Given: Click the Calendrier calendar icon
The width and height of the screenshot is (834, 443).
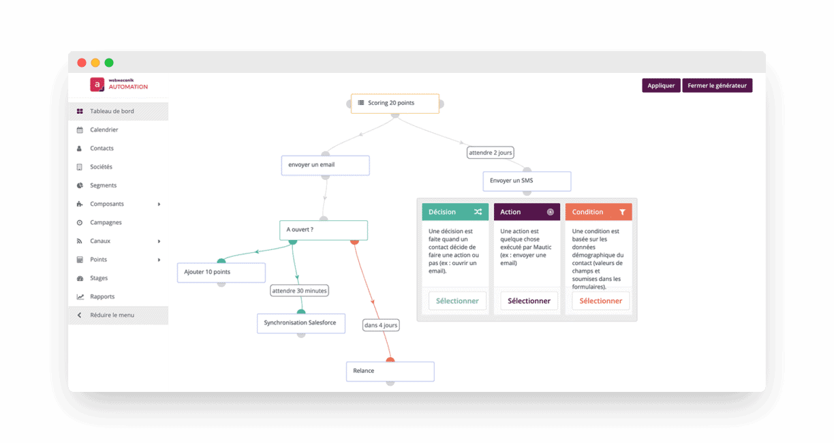Looking at the screenshot, I should click(x=80, y=129).
